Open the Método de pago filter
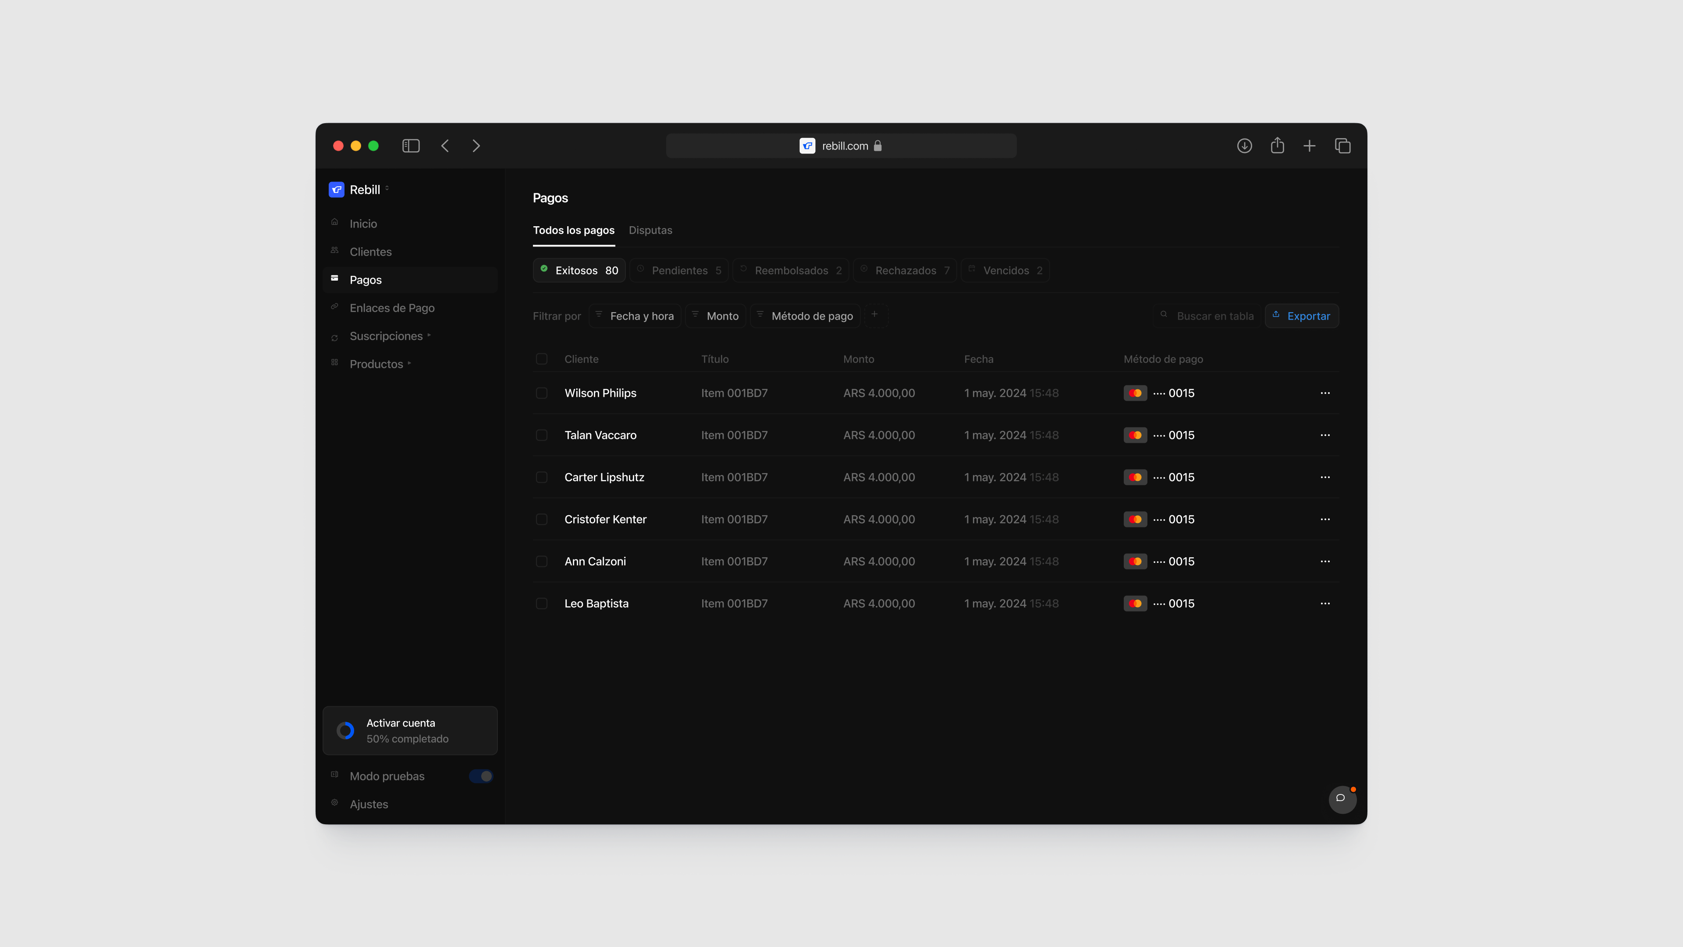Image resolution: width=1683 pixels, height=947 pixels. click(805, 316)
